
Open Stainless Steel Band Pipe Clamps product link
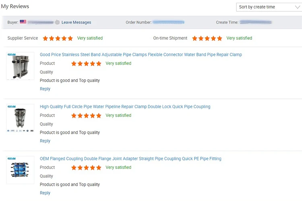point(141,55)
